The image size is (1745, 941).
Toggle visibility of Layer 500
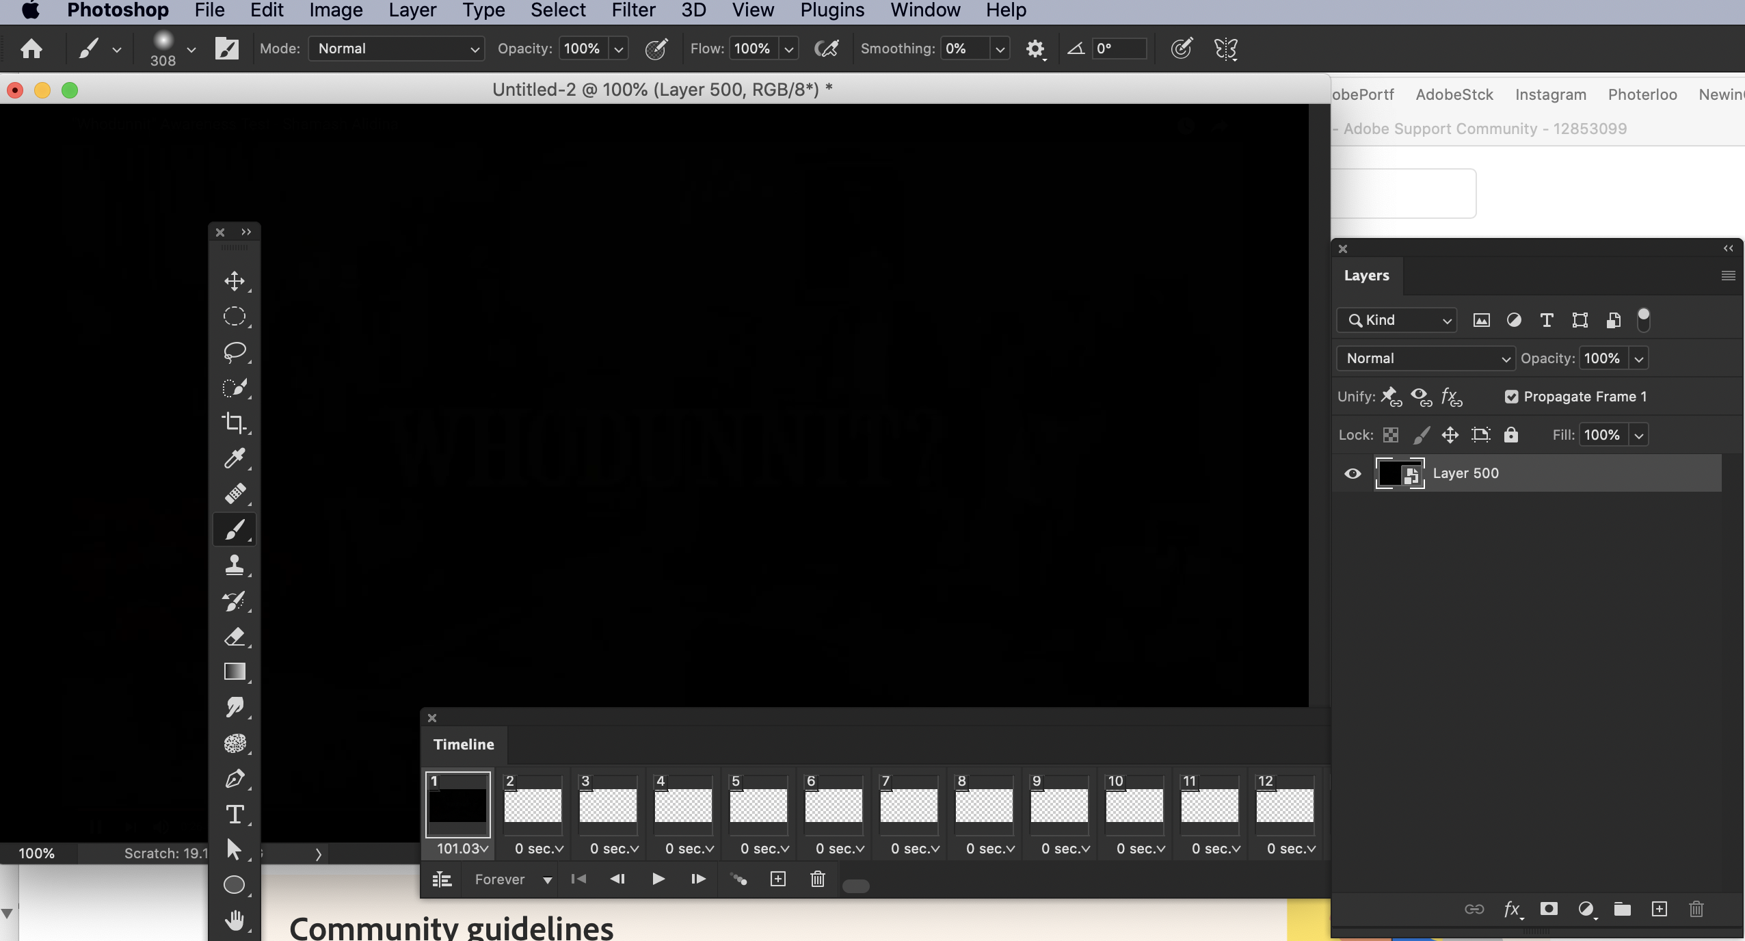pos(1353,473)
